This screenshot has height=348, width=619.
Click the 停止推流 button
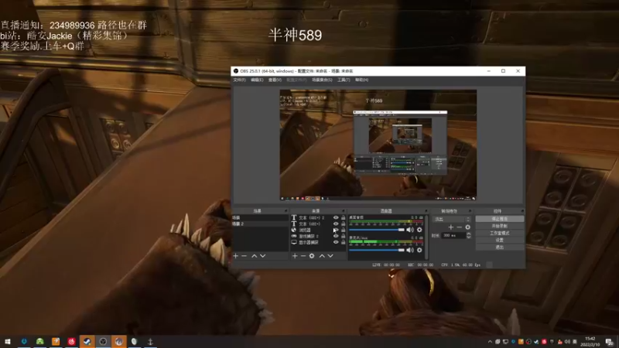click(x=500, y=219)
